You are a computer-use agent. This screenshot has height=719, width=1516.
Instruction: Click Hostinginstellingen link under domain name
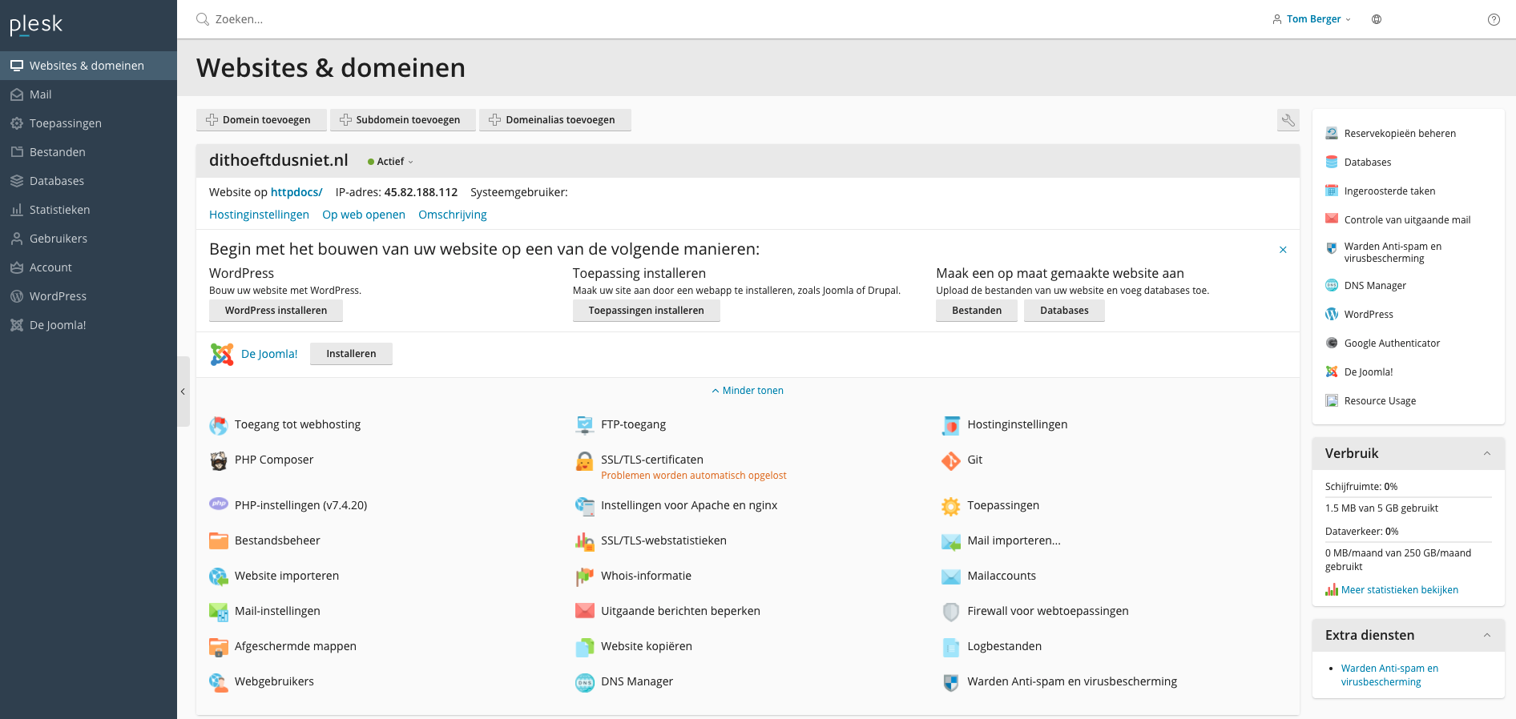[x=259, y=215]
